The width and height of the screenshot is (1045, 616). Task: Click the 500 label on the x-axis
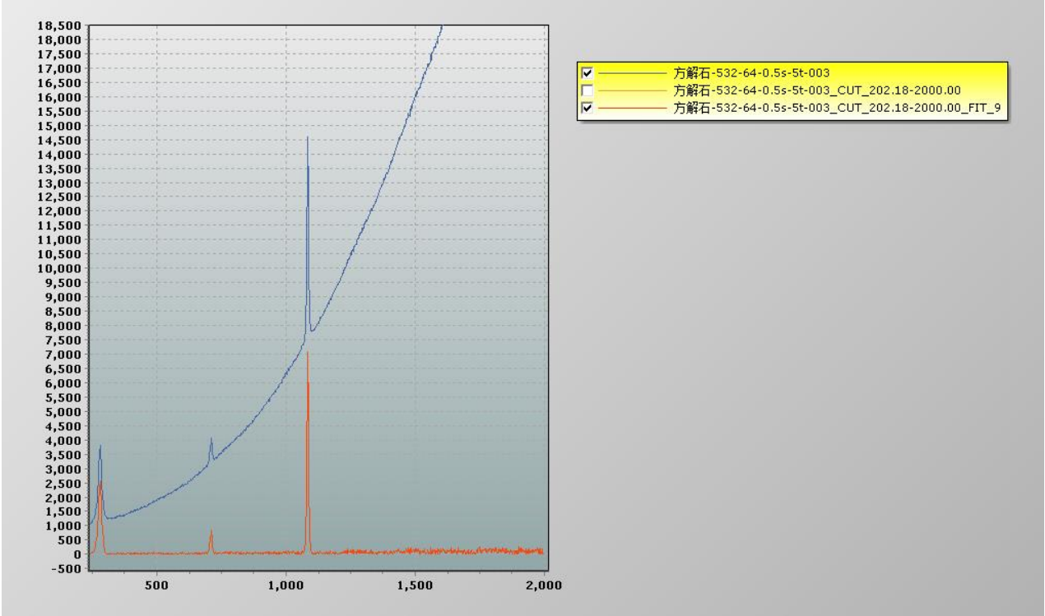(156, 585)
